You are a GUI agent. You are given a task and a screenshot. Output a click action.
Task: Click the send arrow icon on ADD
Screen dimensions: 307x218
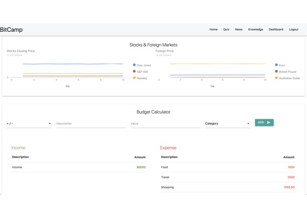coord(269,123)
